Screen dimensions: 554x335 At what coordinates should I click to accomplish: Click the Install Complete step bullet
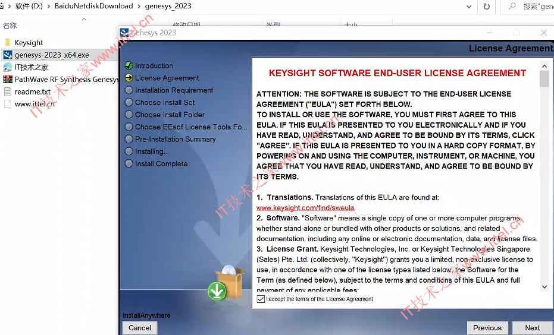tap(129, 163)
